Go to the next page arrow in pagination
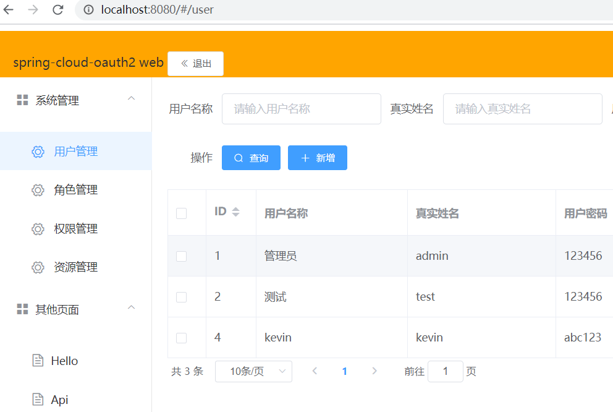 click(374, 371)
